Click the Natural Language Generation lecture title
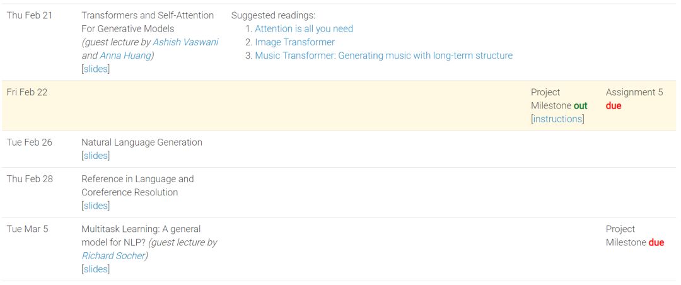The height and width of the screenshot is (285, 681). (142, 142)
